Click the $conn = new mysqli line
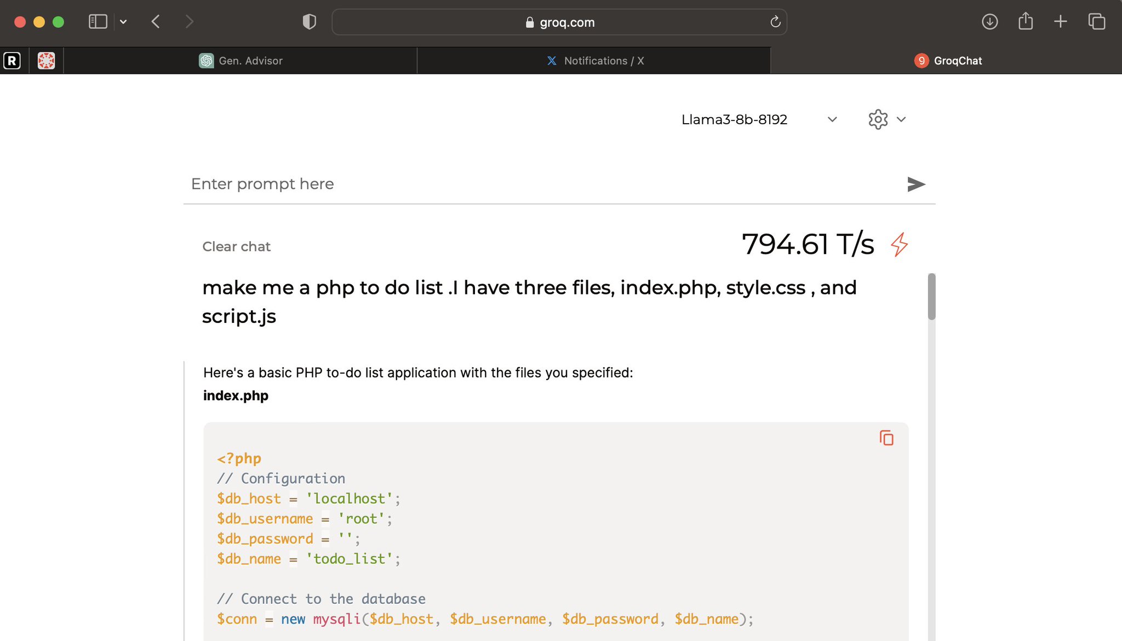The height and width of the screenshot is (641, 1122). tap(485, 619)
